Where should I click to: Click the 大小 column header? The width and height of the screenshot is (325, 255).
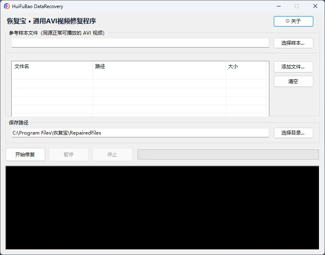(246, 66)
